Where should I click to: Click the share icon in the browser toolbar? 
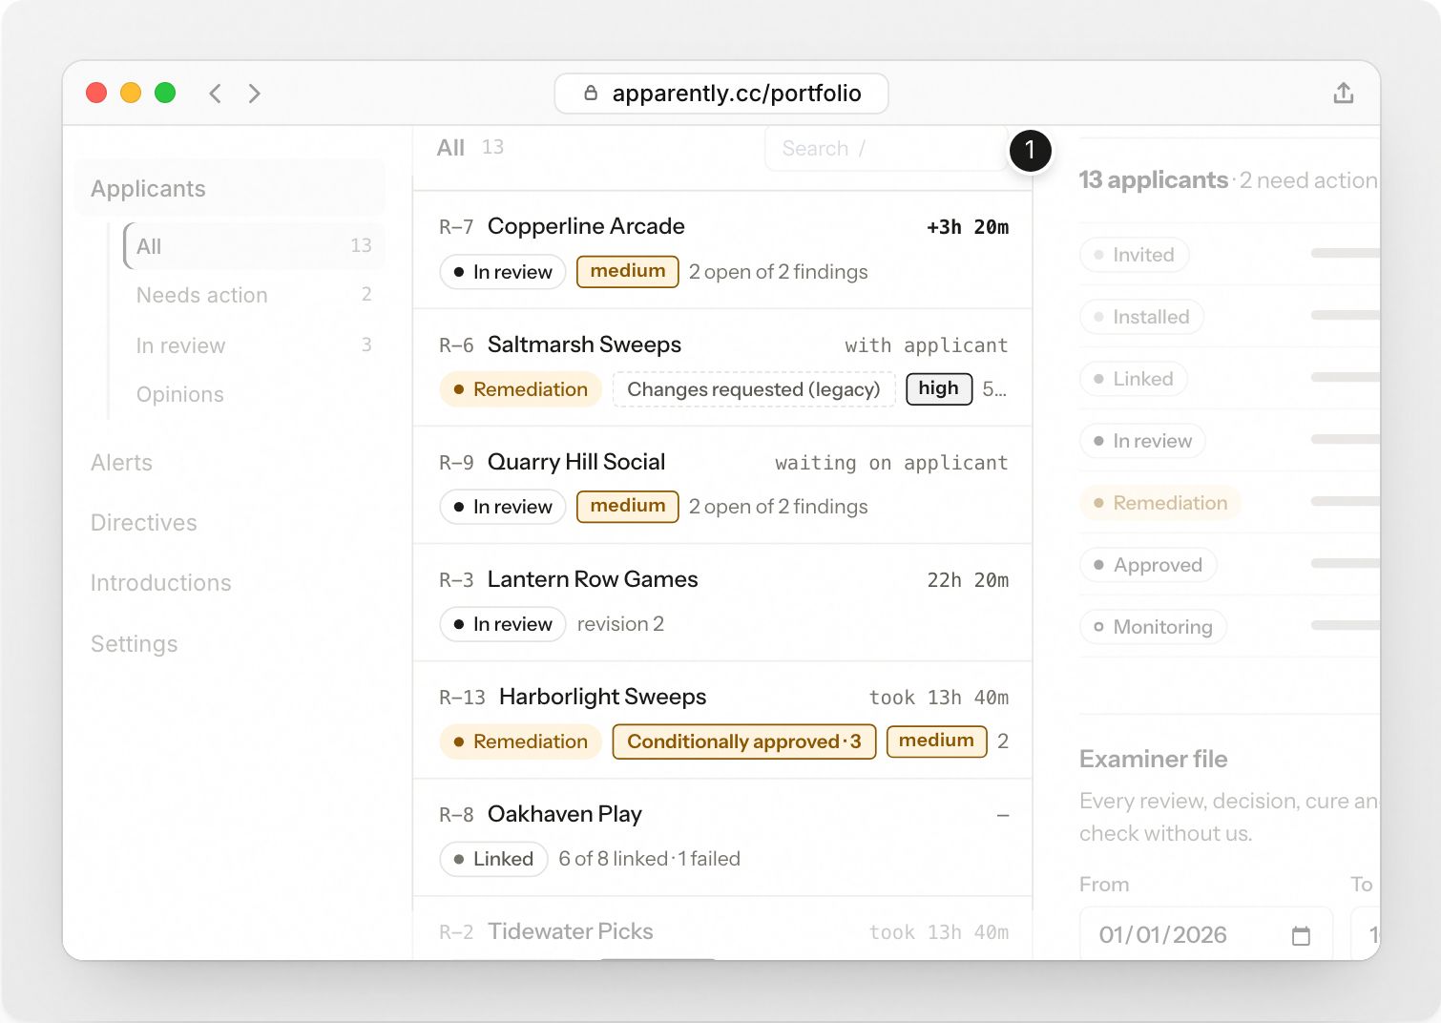tap(1343, 93)
